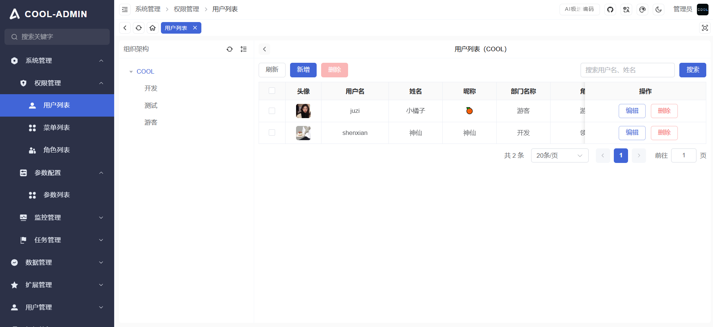Viewport: 713px width, 327px height.
Task: Click the language translation icon
Action: (x=626, y=9)
